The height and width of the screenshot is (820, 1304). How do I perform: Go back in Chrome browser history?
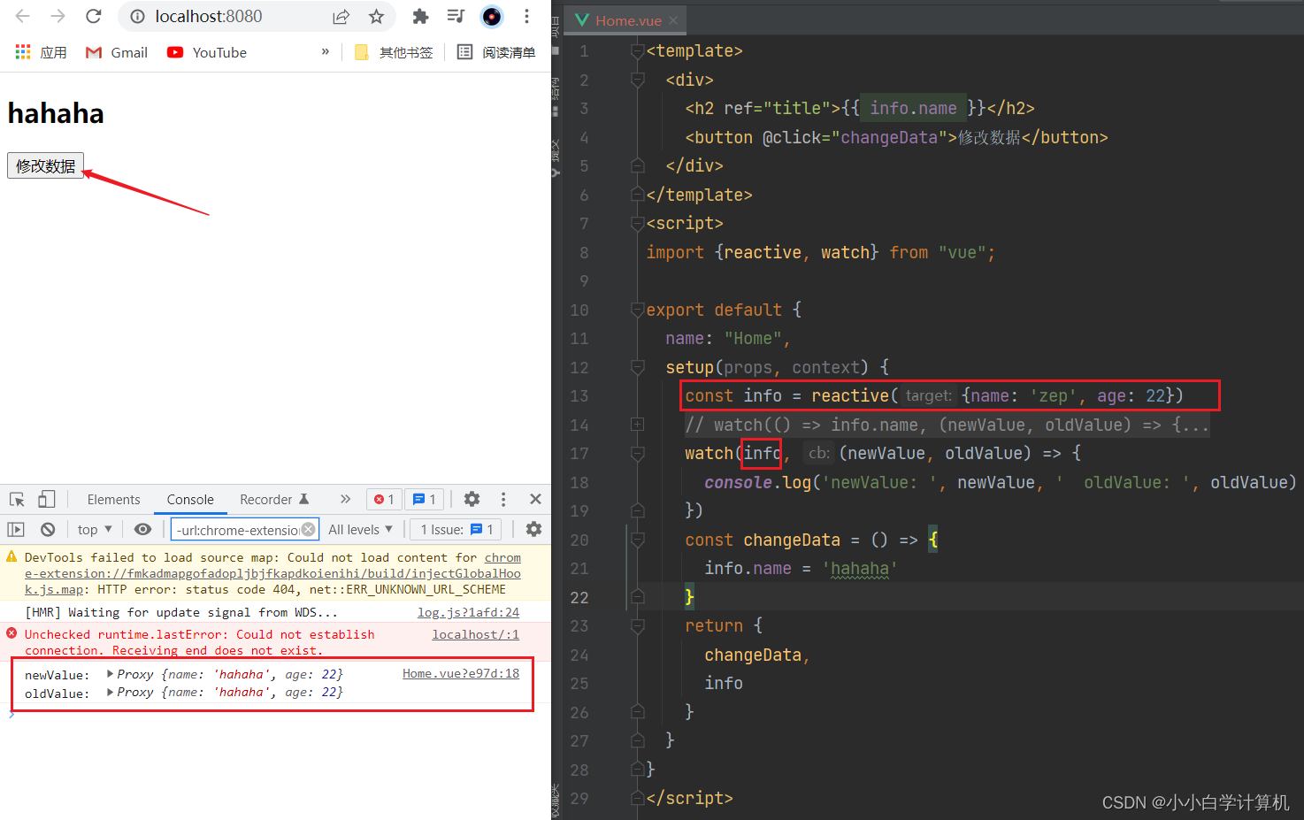(x=23, y=16)
